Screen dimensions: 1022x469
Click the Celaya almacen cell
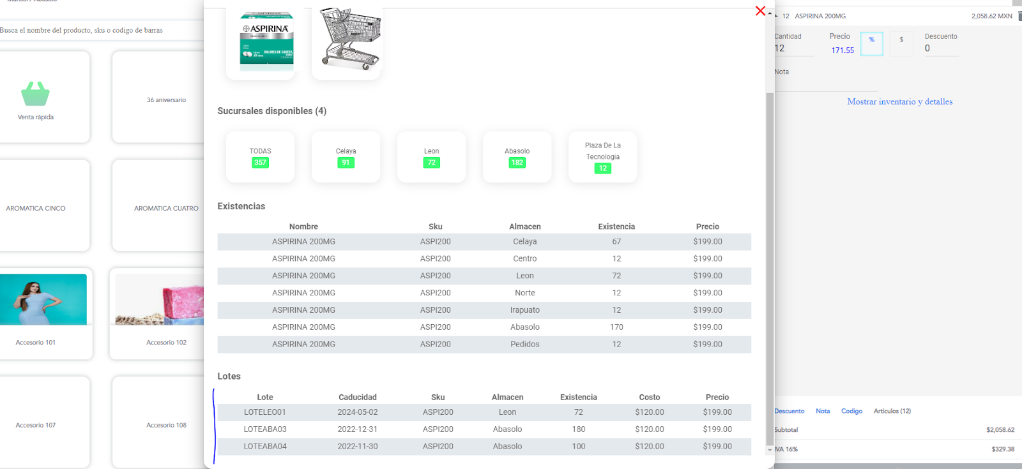(x=524, y=242)
